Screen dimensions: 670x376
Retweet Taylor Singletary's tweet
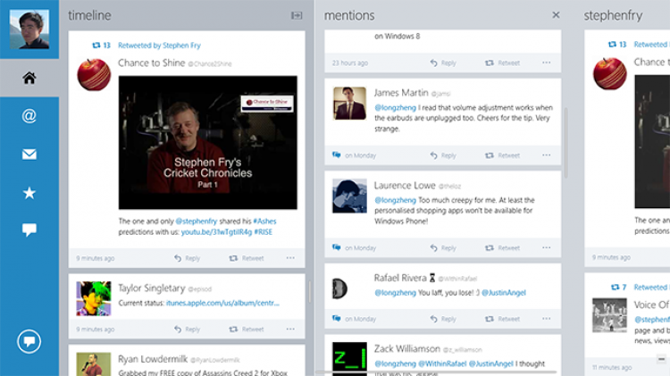[247, 329]
